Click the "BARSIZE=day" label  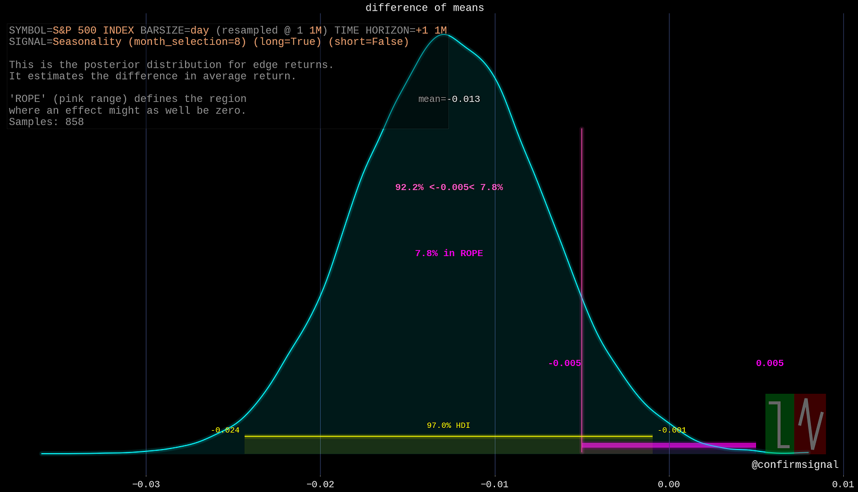click(174, 31)
